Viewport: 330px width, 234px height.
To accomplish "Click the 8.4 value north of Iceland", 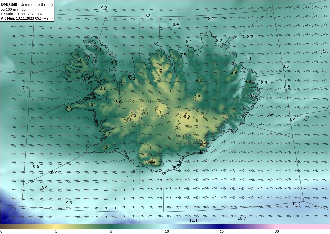I will pyautogui.click(x=176, y=24).
